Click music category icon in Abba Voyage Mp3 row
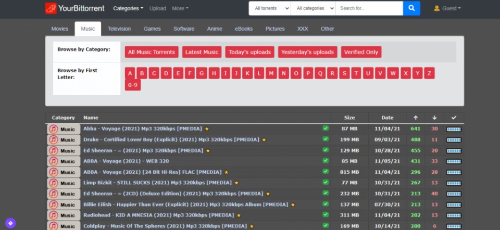 (x=54, y=129)
